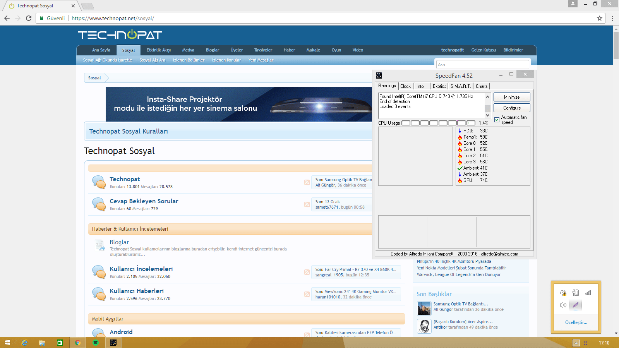Switch to Spotify from the taskbar

96,343
